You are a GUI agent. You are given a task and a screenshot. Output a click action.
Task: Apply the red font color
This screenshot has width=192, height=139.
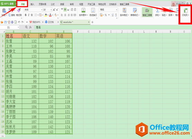pyautogui.click(x=50, y=15)
